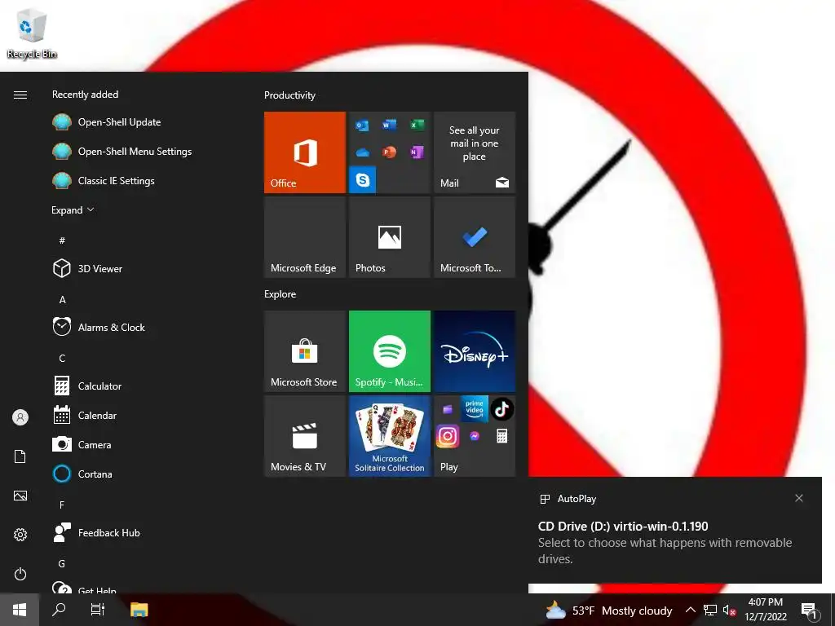
Task: Open Microsoft Solitaire Collection tile
Action: click(390, 436)
